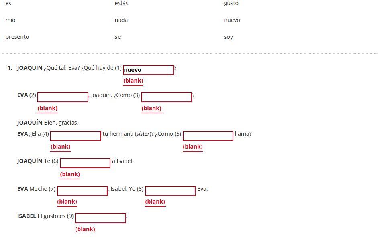Focus the blank 4 field after ¿Ella
The width and height of the screenshot is (378, 240).
[76, 136]
